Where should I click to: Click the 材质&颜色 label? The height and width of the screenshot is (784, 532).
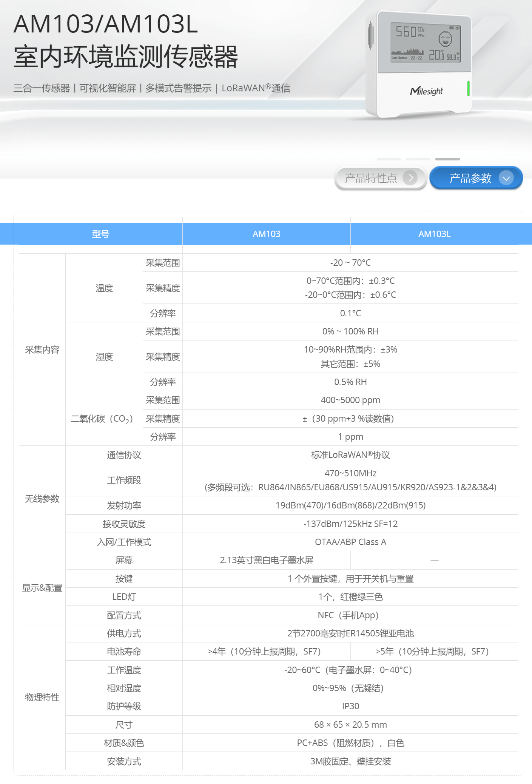coord(124,743)
